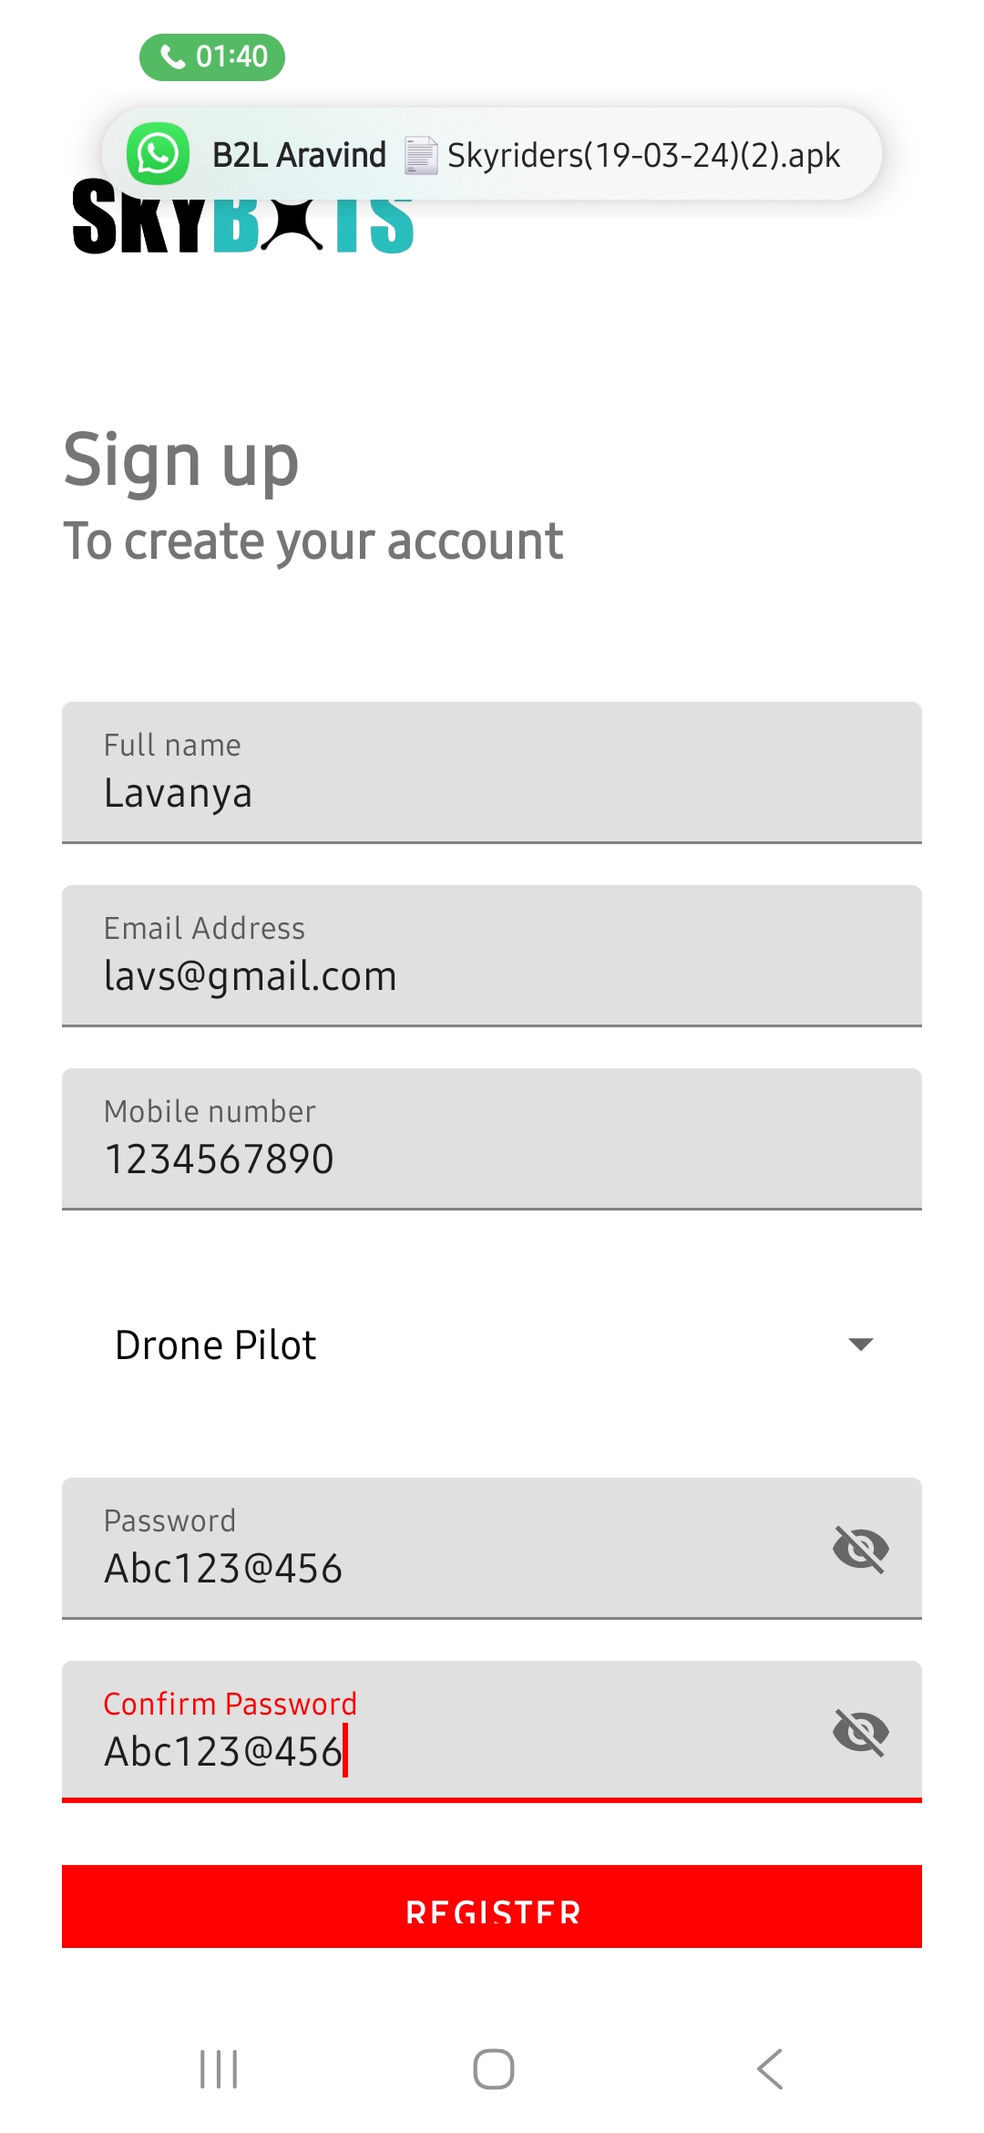Tap the Skyriders apk file icon
The height and width of the screenshot is (2133, 984).
(420, 155)
